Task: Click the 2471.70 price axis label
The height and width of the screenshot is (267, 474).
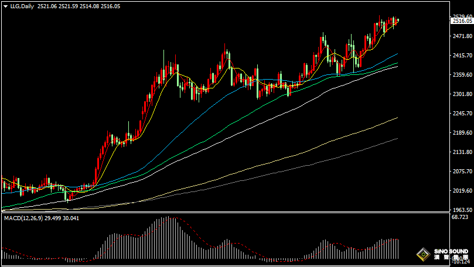Action: click(x=462, y=36)
